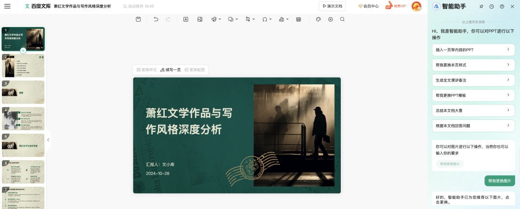
Task: Select slide 6 thumbnail
Action: click(x=23, y=172)
